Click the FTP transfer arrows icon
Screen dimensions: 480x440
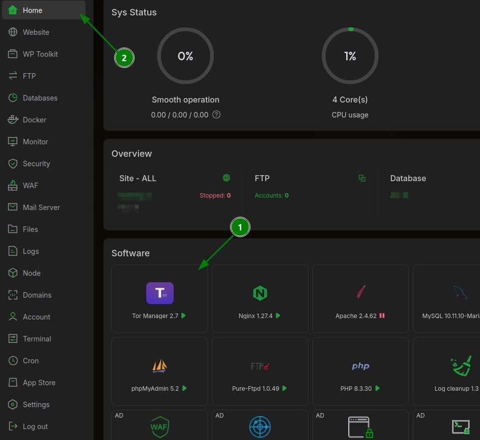(x=12, y=76)
